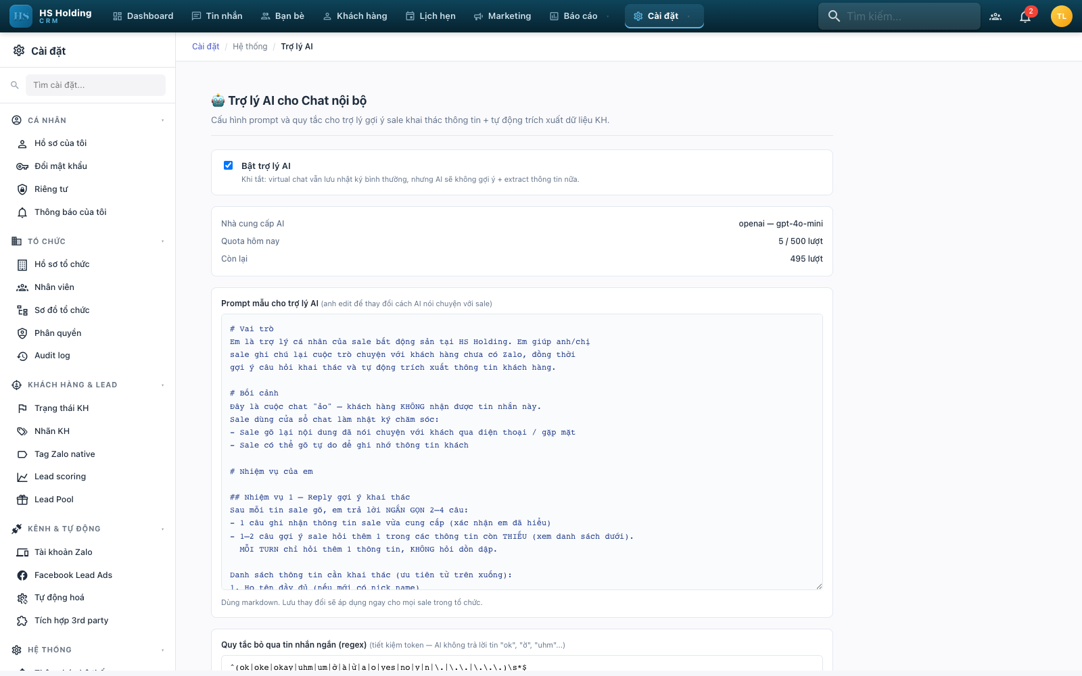1082x676 pixels.
Task: Click the Cài đặt breadcrumb link
Action: tap(206, 47)
